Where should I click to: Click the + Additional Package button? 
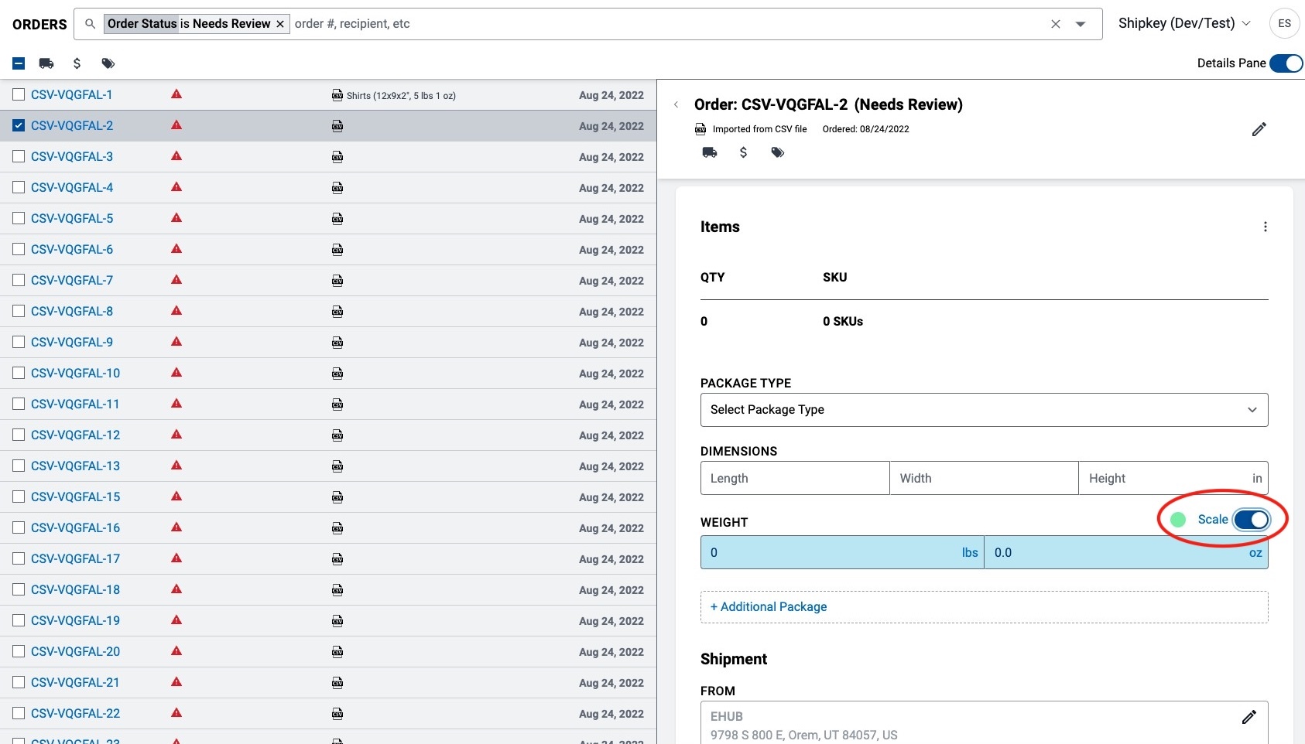pos(984,607)
